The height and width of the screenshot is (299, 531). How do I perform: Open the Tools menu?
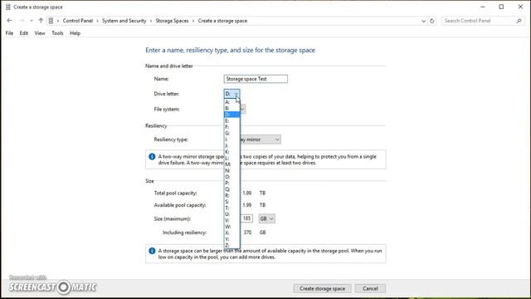[57, 33]
